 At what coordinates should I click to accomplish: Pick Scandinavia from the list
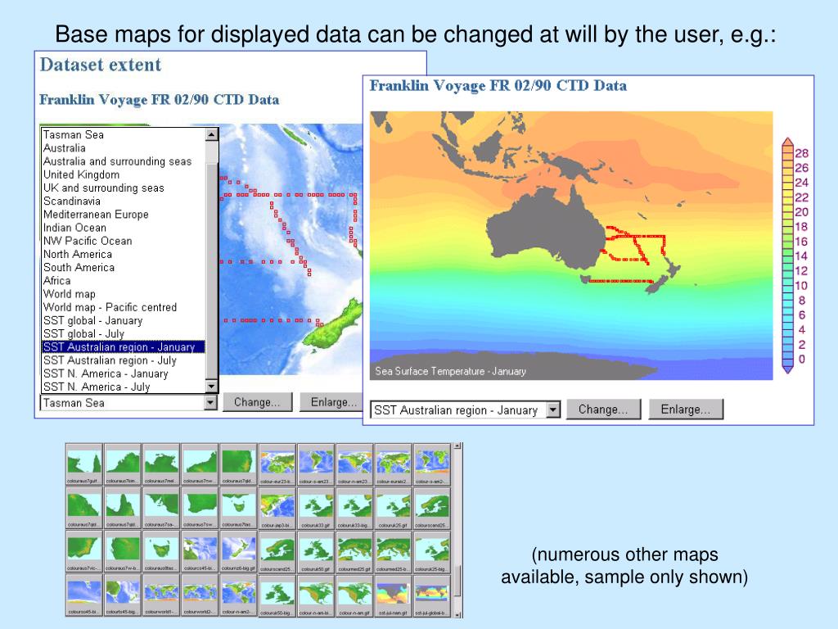click(123, 201)
